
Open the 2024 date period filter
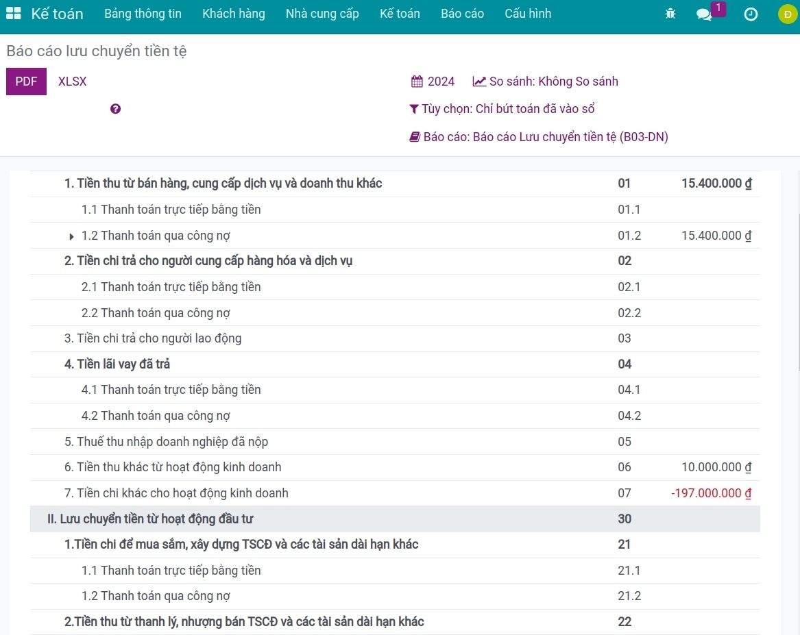pos(433,82)
